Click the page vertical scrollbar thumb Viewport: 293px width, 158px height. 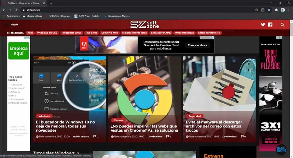[291, 29]
